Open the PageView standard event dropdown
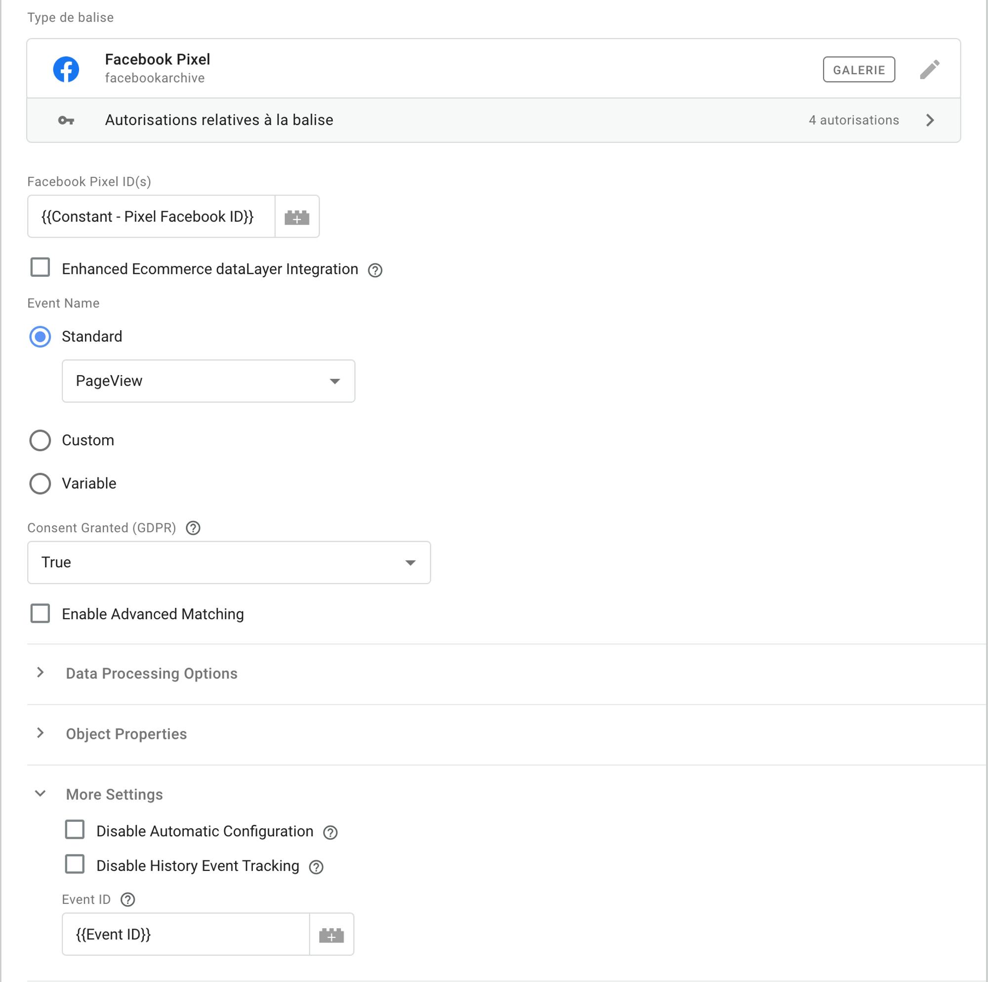Image resolution: width=988 pixels, height=982 pixels. click(x=208, y=381)
